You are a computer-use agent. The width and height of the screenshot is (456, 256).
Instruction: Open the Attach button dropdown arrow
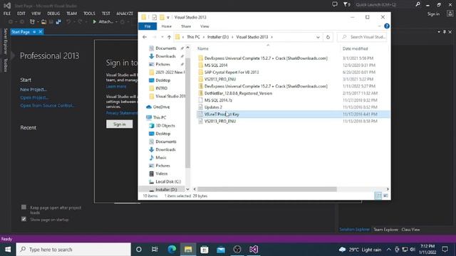tap(116, 22)
